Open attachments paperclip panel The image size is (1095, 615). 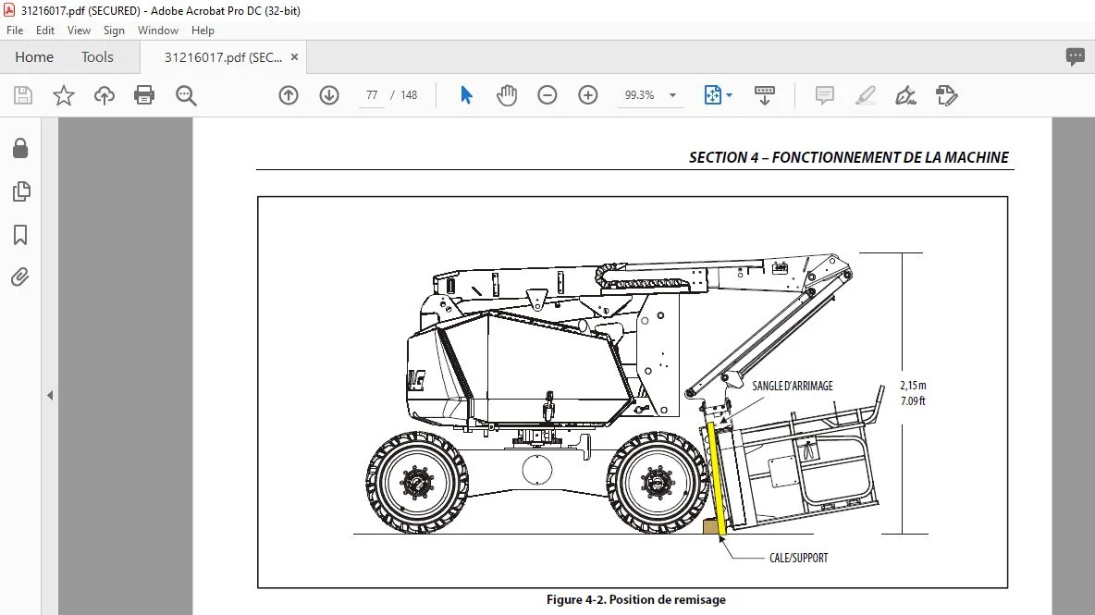20,277
